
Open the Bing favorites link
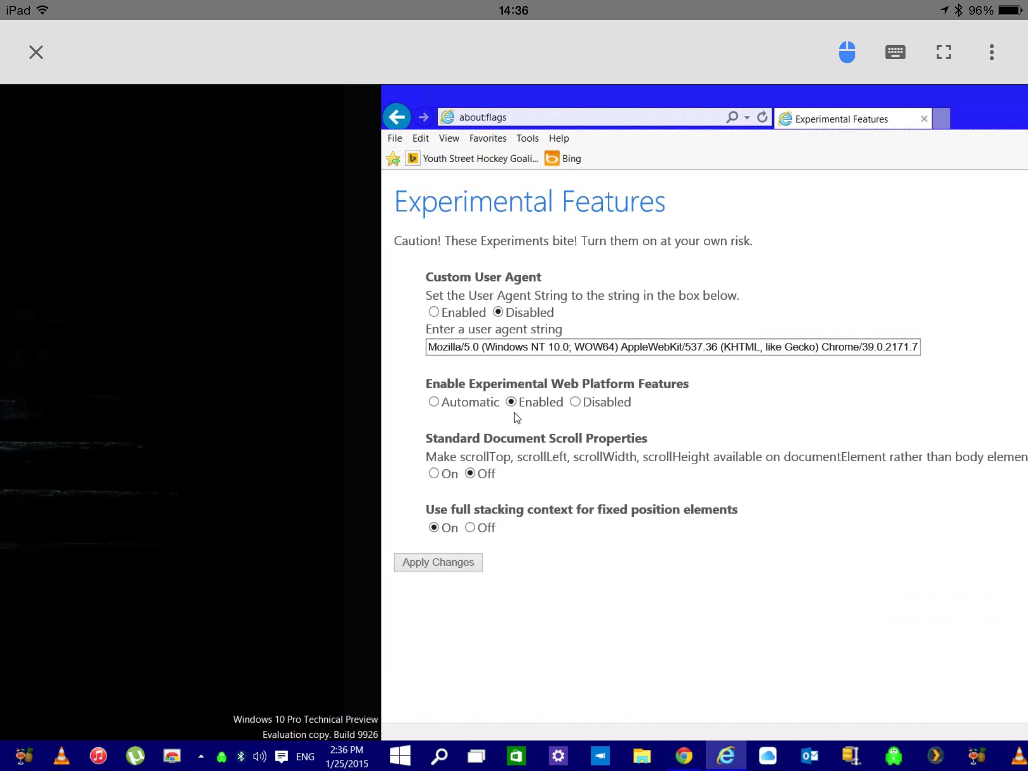pos(563,159)
